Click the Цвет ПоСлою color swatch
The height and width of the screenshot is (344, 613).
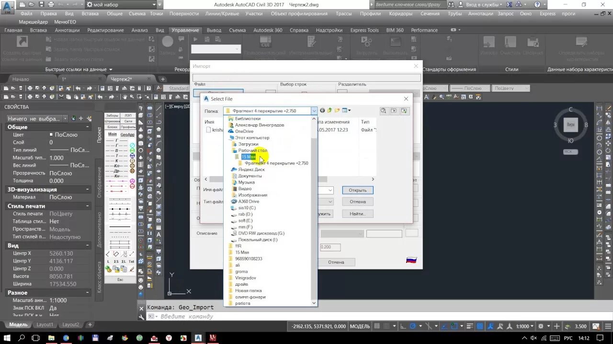pos(51,135)
